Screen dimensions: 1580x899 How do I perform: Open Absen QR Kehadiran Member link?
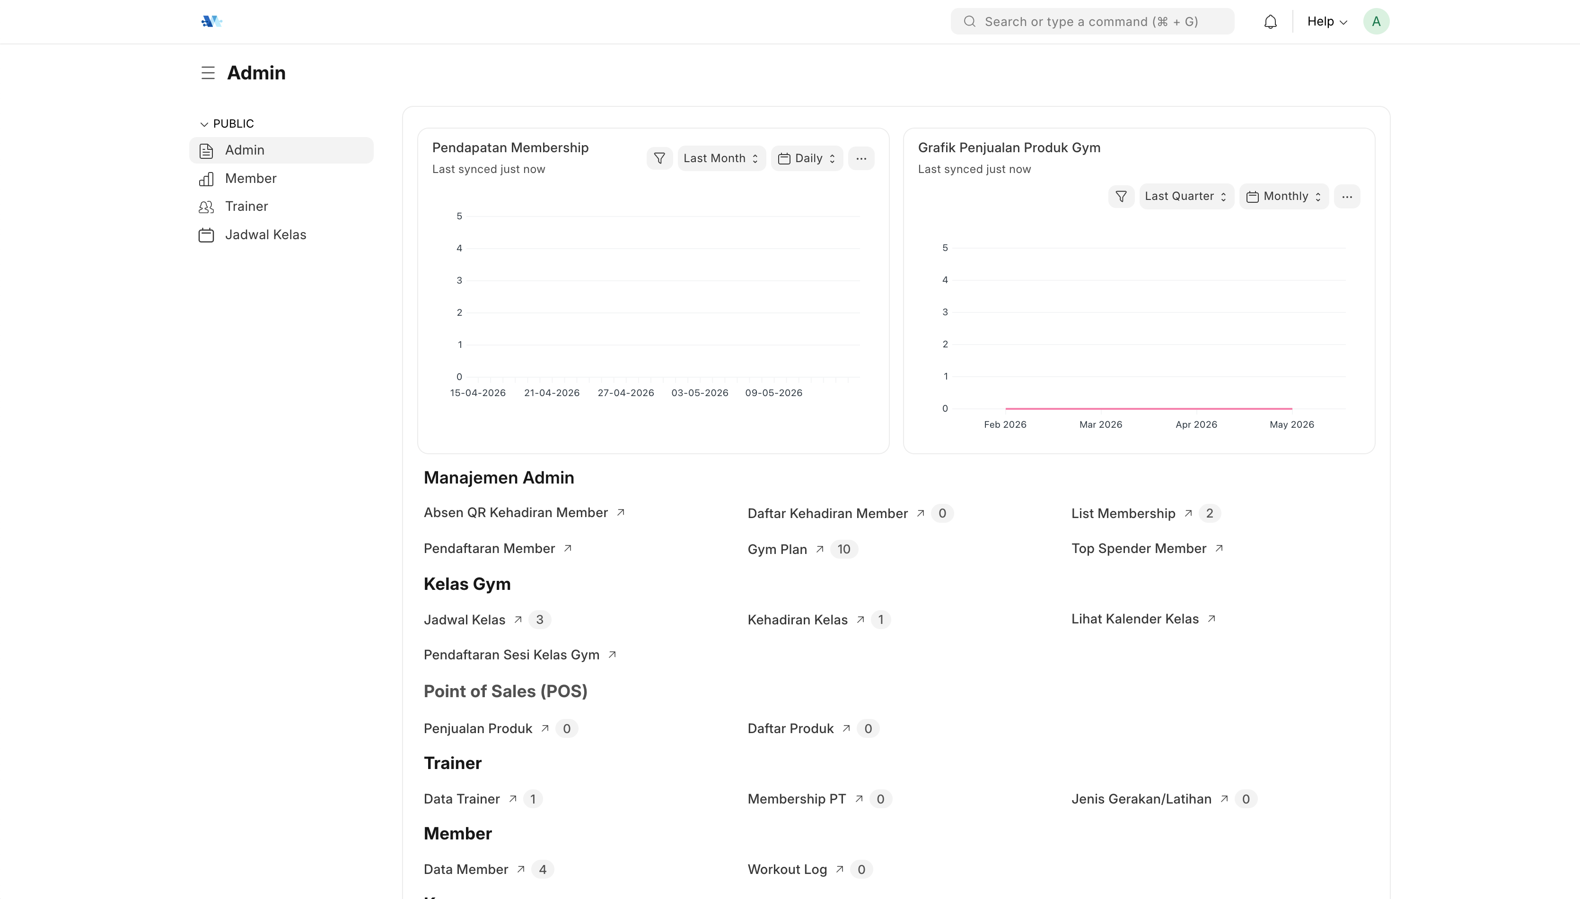coord(516,512)
